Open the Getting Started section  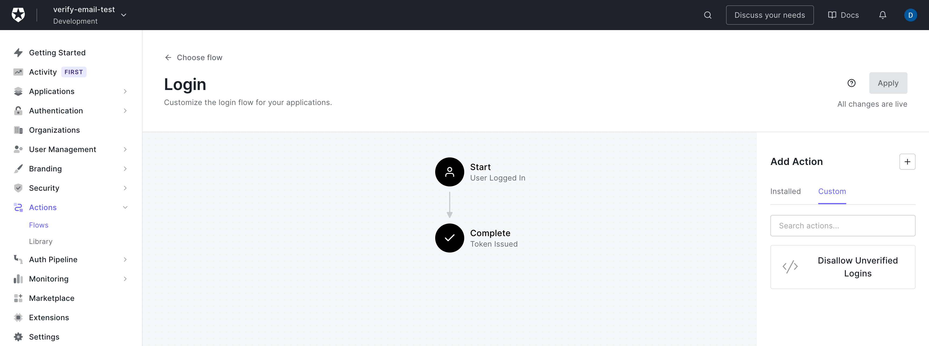58,52
